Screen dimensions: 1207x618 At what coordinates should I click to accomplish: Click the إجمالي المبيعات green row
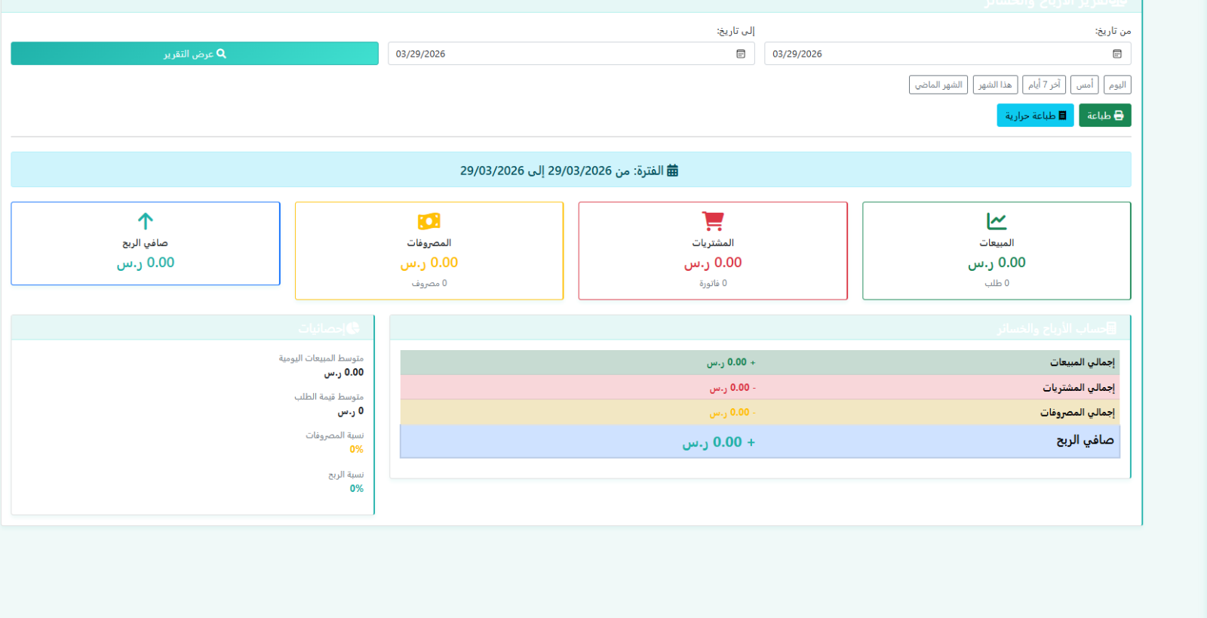click(x=760, y=363)
